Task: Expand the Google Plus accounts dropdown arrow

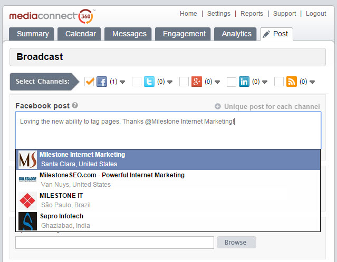Action: tap(217, 82)
